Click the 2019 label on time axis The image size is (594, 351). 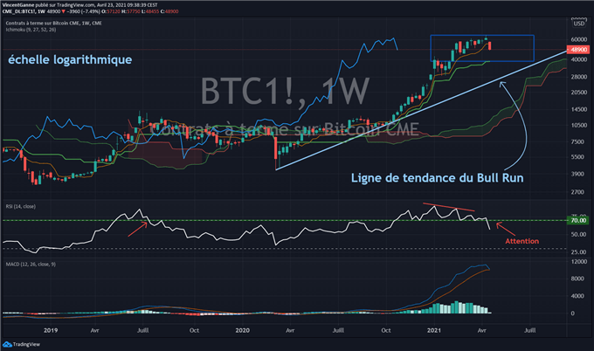click(x=51, y=330)
